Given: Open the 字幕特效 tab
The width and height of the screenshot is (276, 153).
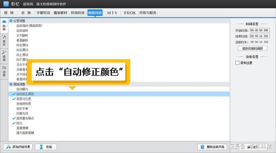Looking at the screenshot, I should point(43,13).
